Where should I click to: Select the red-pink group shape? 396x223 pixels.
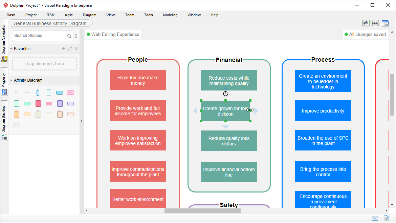[38, 103]
